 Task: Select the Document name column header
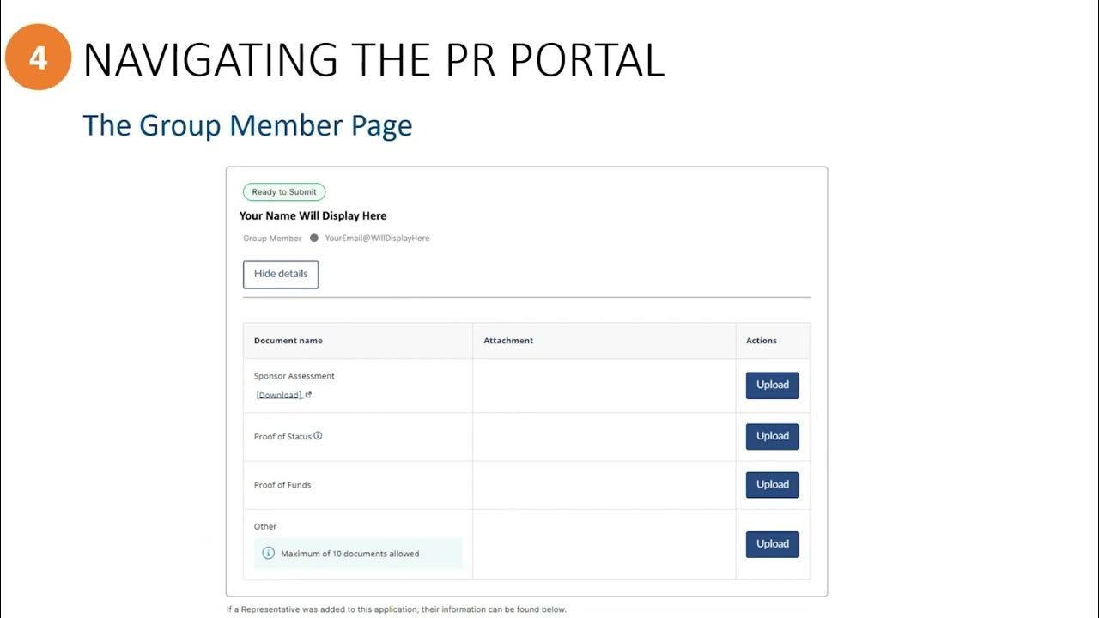tap(288, 341)
